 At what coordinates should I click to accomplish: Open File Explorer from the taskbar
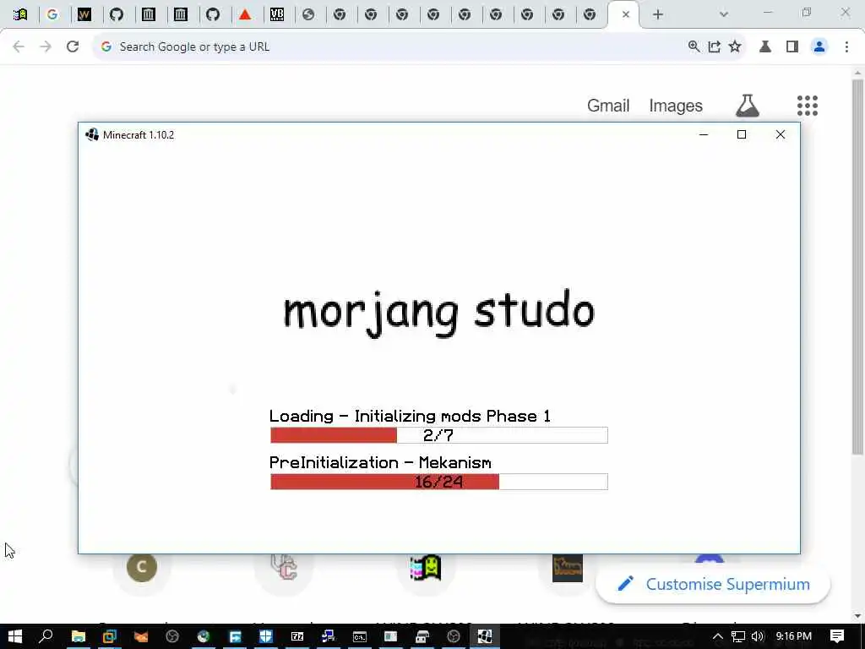coord(79,636)
